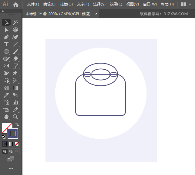
Task: Open the workspace switcher dropdown
Action: (185, 4)
